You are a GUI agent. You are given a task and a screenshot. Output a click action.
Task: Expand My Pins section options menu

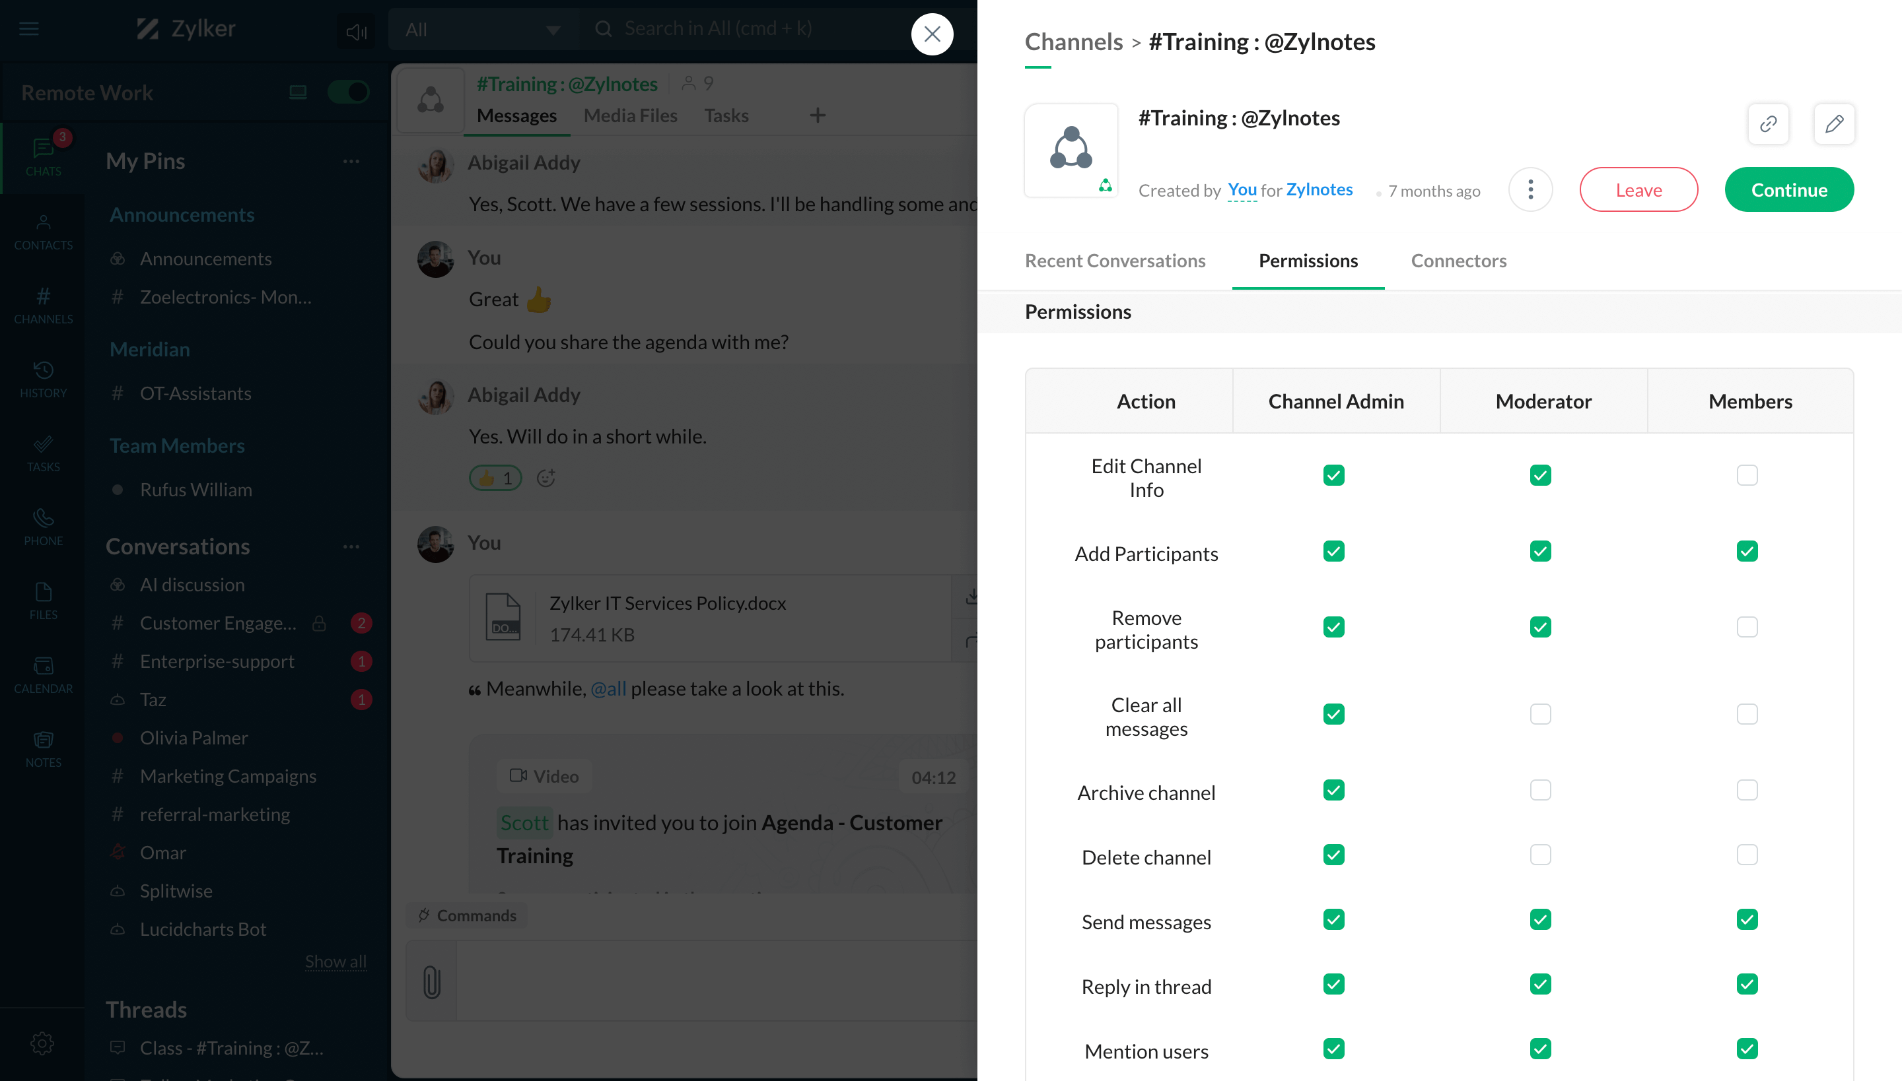351,159
